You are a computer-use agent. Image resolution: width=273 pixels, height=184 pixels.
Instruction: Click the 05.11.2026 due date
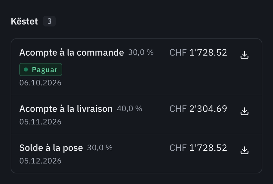(40, 122)
